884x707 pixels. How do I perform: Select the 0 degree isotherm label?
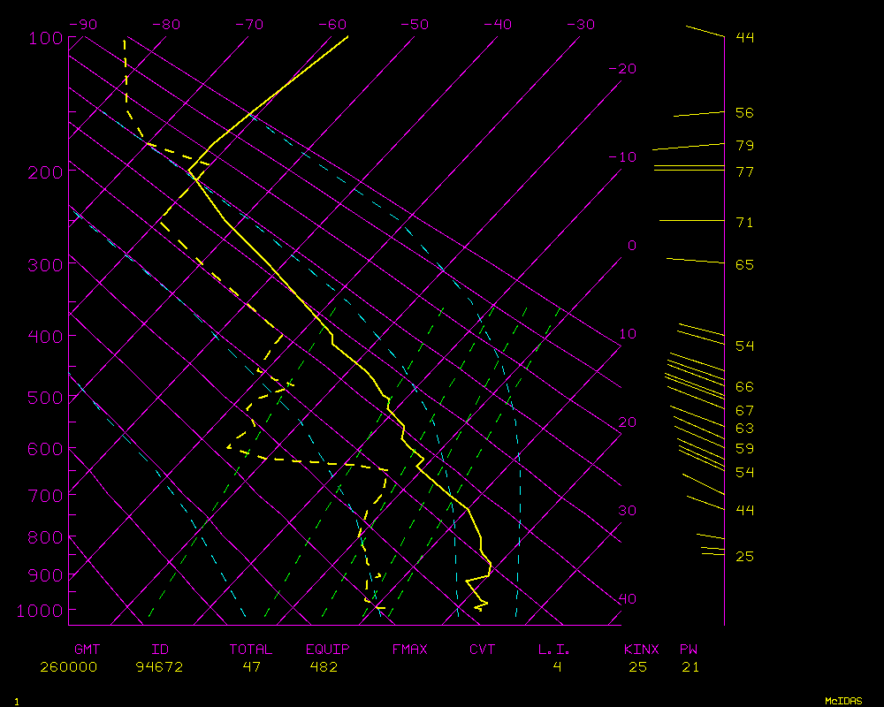click(631, 246)
